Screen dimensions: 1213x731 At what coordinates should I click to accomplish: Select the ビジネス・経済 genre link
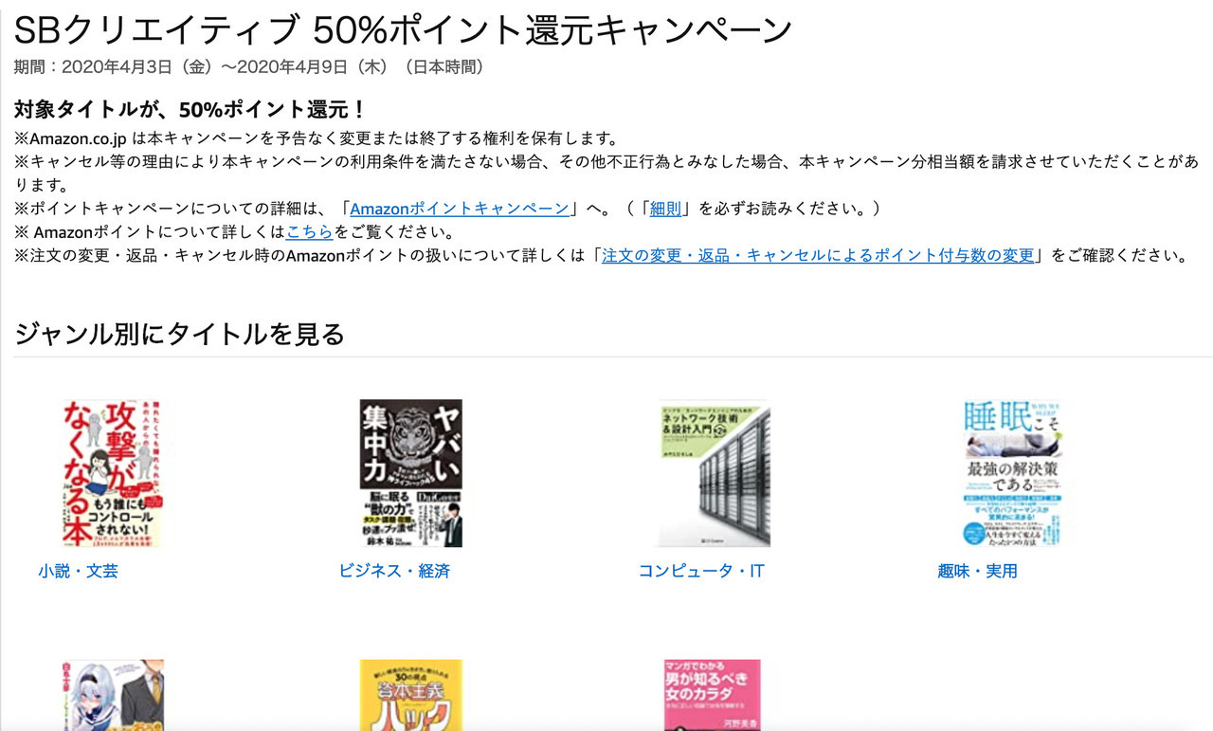394,571
